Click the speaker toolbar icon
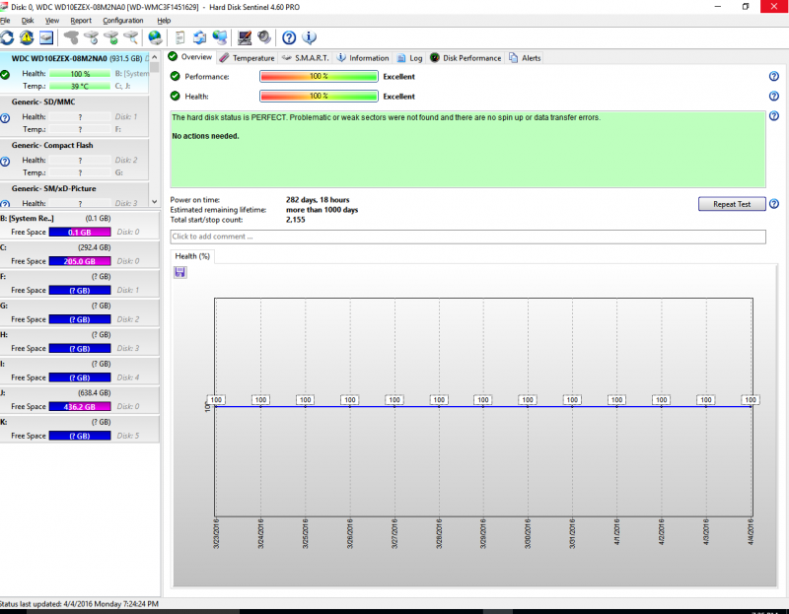 click(x=264, y=37)
